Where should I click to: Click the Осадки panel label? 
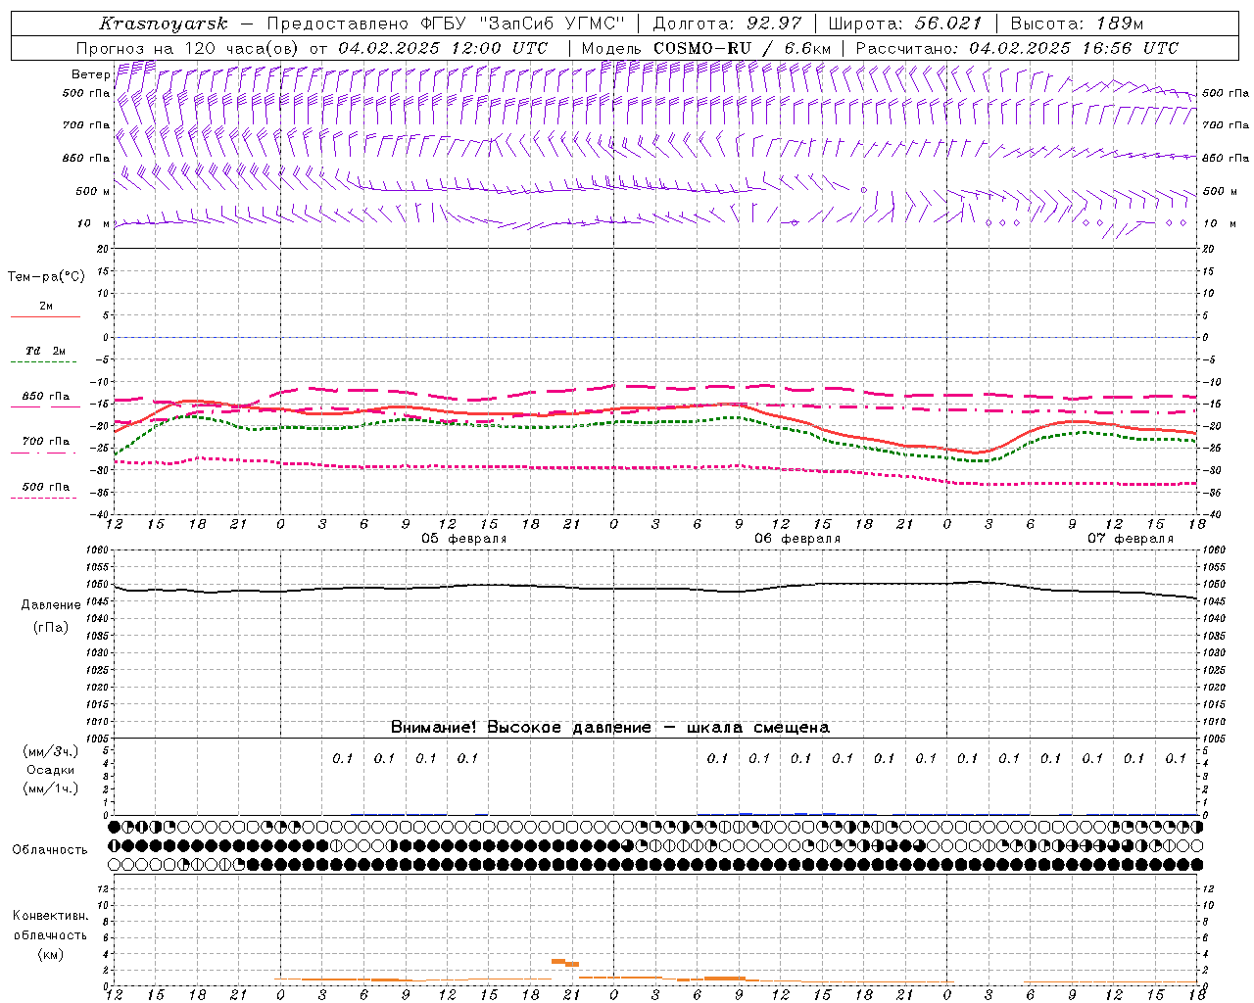(50, 770)
